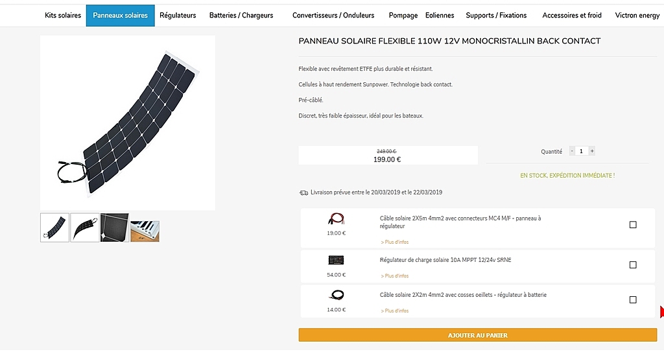This screenshot has height=363, width=664.
Task: Open Plus d'infos for MPPT regulator
Action: pos(394,276)
